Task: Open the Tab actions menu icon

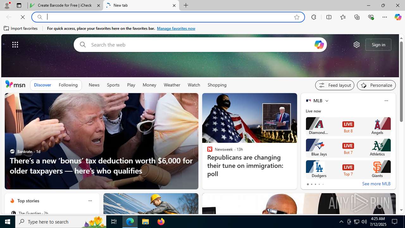Action: point(19,5)
